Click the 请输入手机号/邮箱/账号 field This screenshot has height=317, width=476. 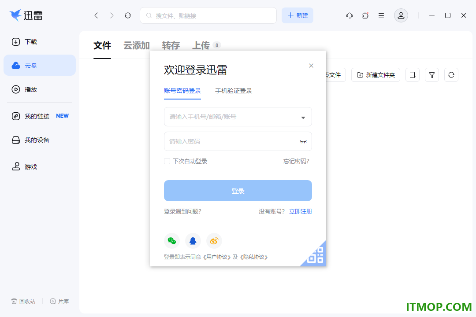point(238,117)
